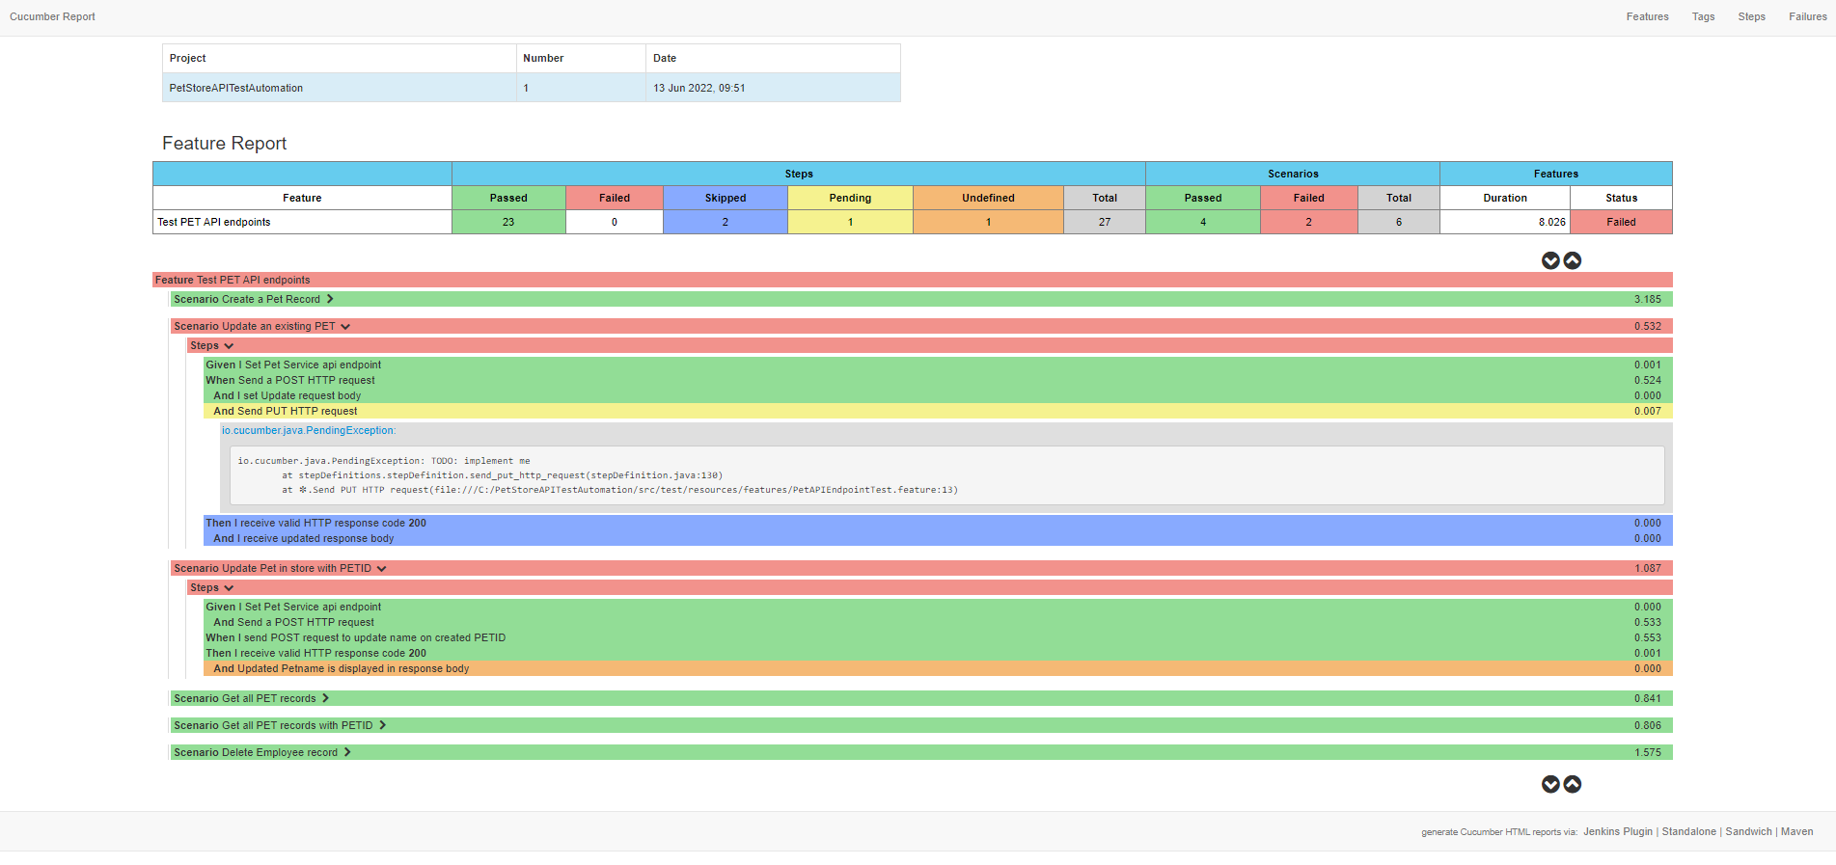Select skipped step I receive updated response body

tap(938, 538)
